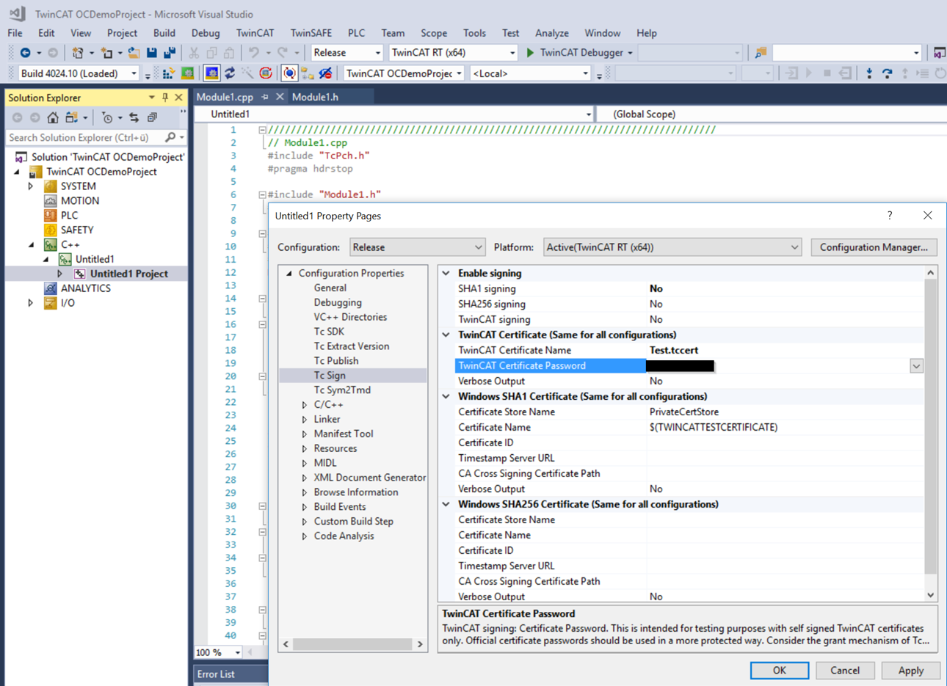
Task: Click the Step Over debug icon
Action: [x=887, y=73]
